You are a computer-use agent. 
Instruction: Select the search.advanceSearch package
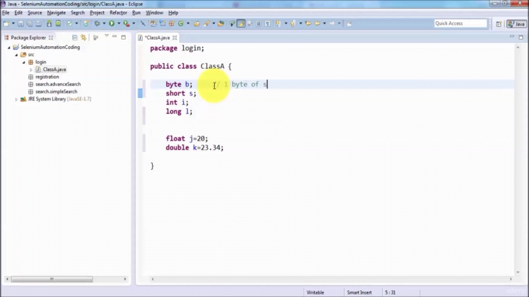[x=58, y=84]
